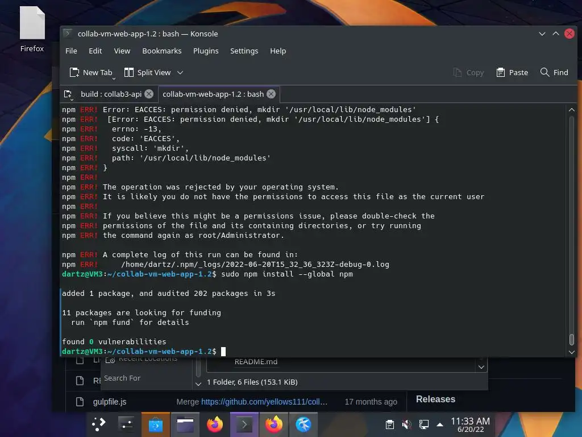
Task: Open the Bookmarks menu
Action: 162,51
